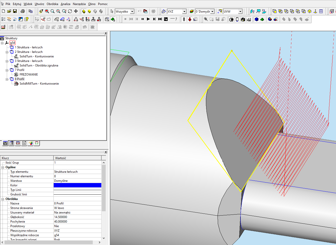
Task: Click the blue Kolor swatch
Action: tap(77, 185)
